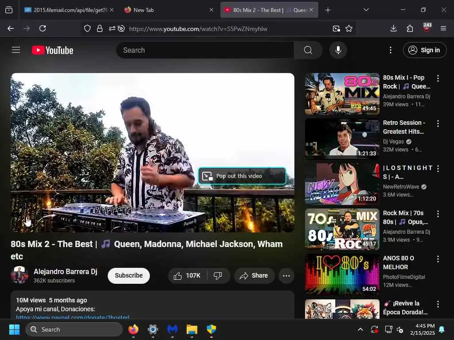Screen dimensions: 454x340
Task: Open Retro Session - Greatest Hits title
Action: [x=404, y=127]
